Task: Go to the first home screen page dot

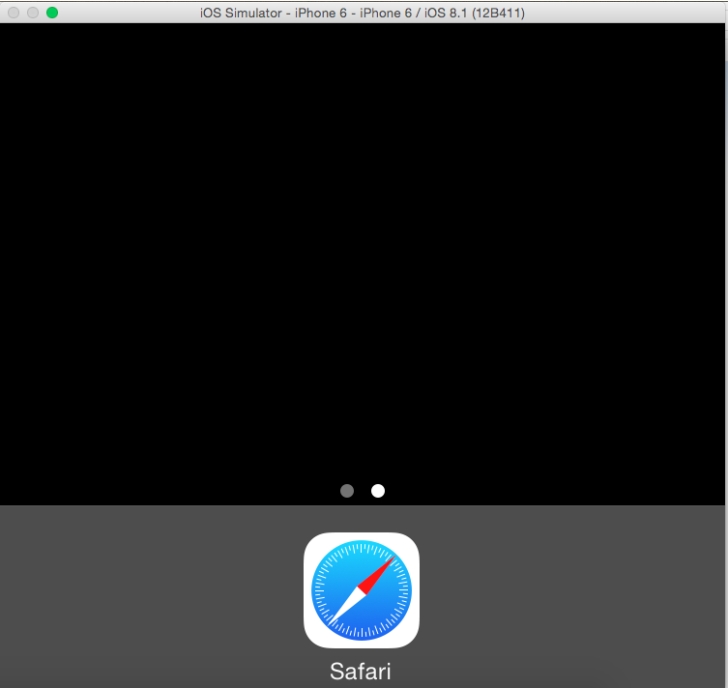Action: [x=347, y=491]
